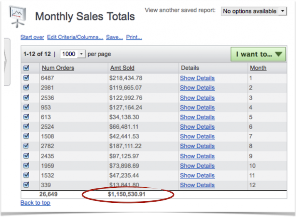Show Details for month 1
Image resolution: width=296 pixels, height=217 pixels.
197,78
